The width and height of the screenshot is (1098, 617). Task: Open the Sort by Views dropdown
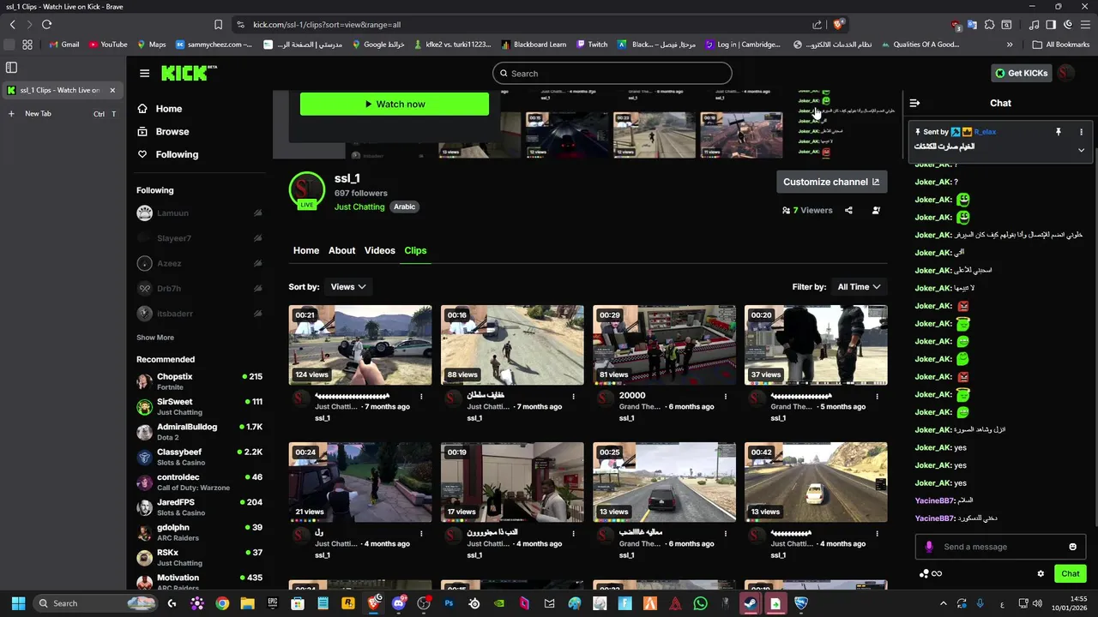click(348, 287)
